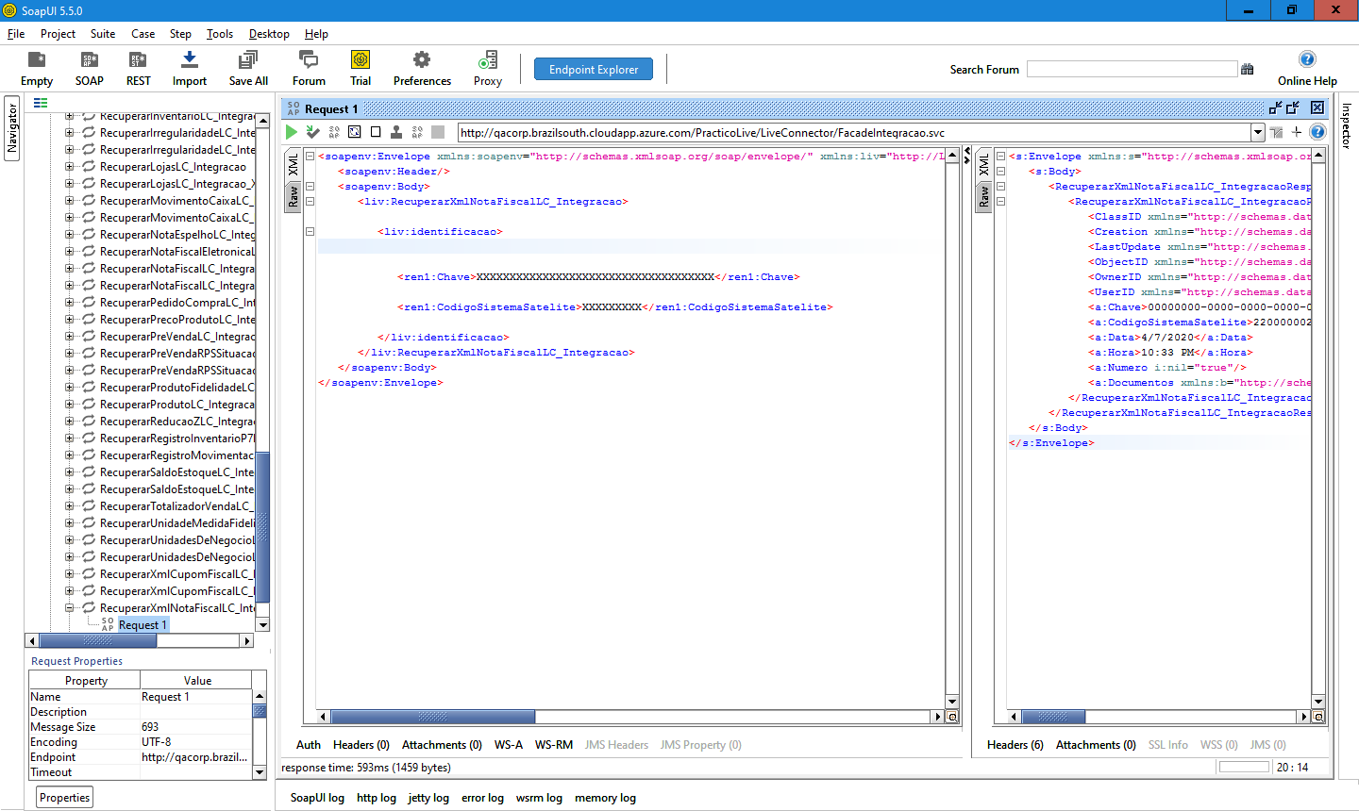The width and height of the screenshot is (1359, 811).
Task: Open the Headers (6) response tab
Action: click(1015, 745)
